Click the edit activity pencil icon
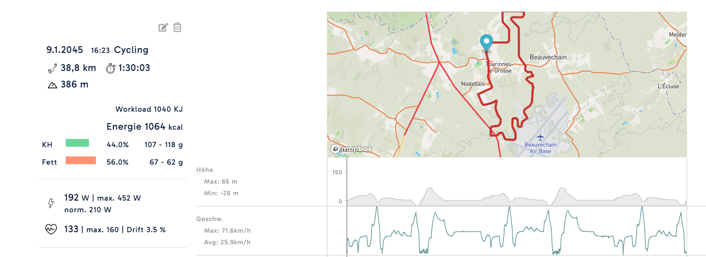Viewport: 706px width, 257px height. [x=163, y=28]
